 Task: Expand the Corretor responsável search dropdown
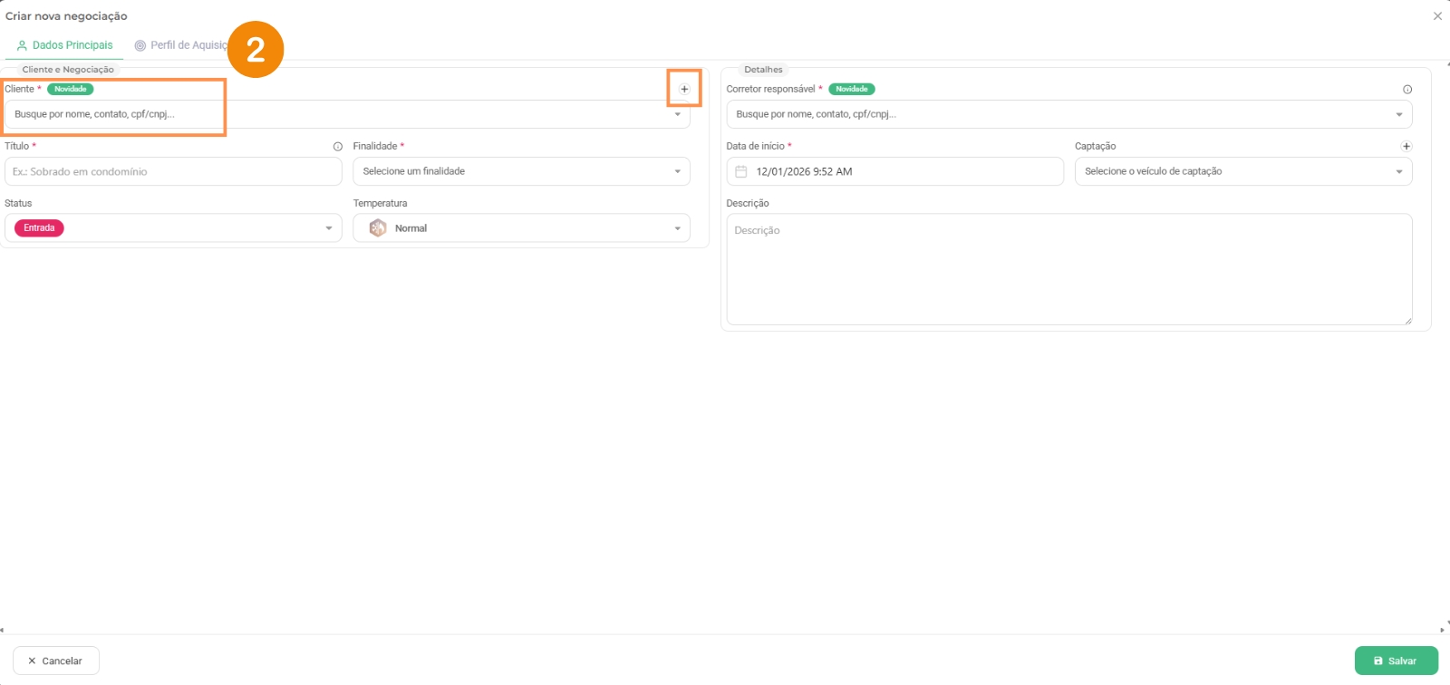[x=1398, y=115]
